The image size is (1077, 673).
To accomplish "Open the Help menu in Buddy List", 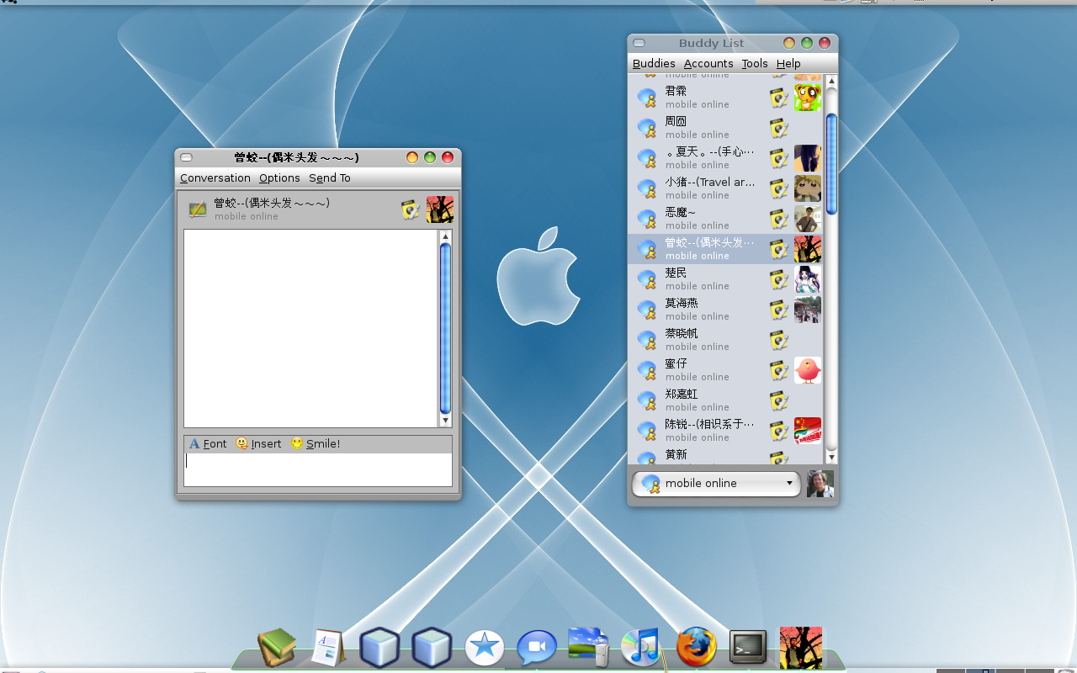I will [788, 64].
